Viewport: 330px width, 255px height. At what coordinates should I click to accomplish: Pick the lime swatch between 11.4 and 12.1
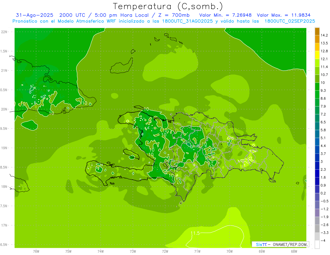click(317, 63)
